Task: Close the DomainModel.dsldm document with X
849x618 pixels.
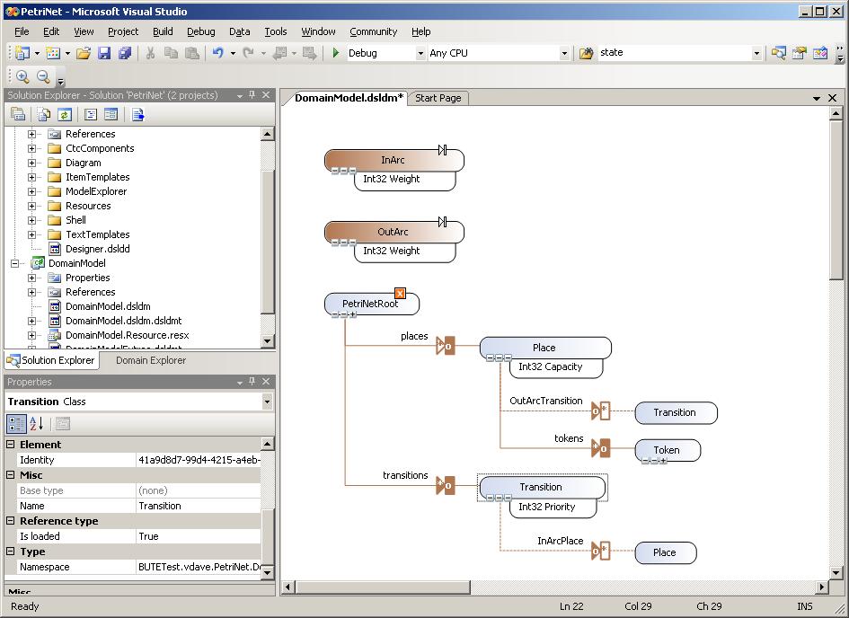Action: [833, 98]
